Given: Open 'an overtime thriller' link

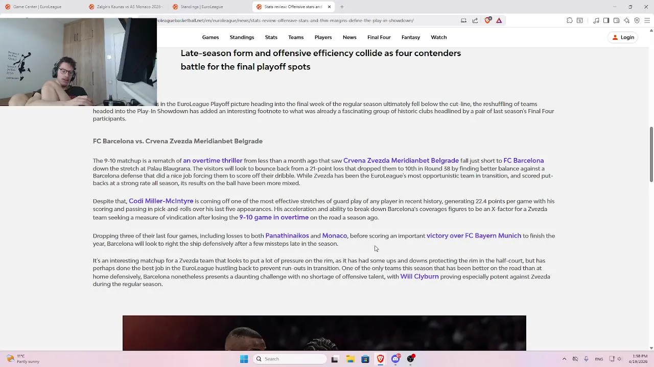Looking at the screenshot, I should click(213, 161).
